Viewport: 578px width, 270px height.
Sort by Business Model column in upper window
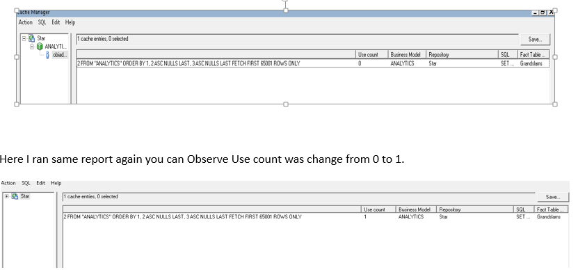pyautogui.click(x=407, y=54)
